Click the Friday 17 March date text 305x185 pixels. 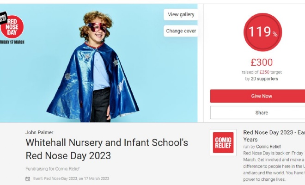click(x=12, y=42)
